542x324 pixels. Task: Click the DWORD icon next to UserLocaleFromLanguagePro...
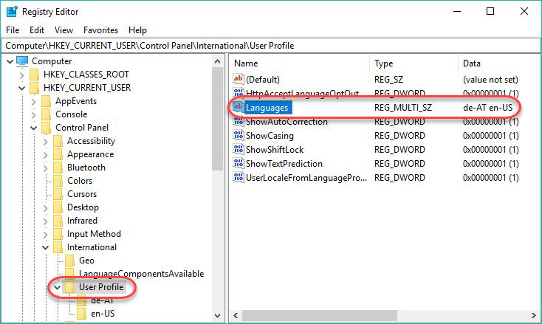click(x=239, y=178)
